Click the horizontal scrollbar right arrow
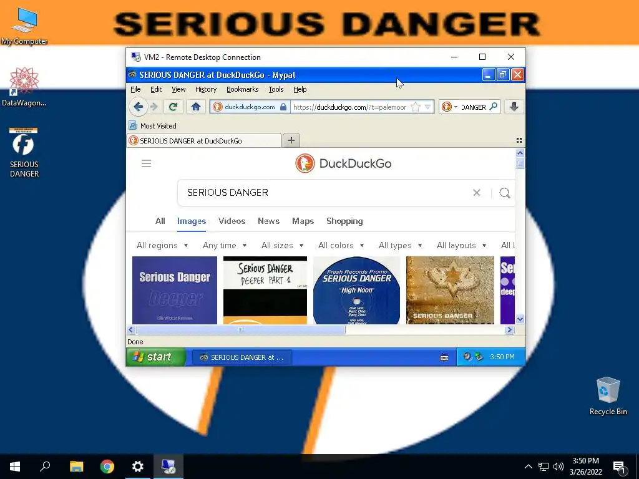 point(509,329)
